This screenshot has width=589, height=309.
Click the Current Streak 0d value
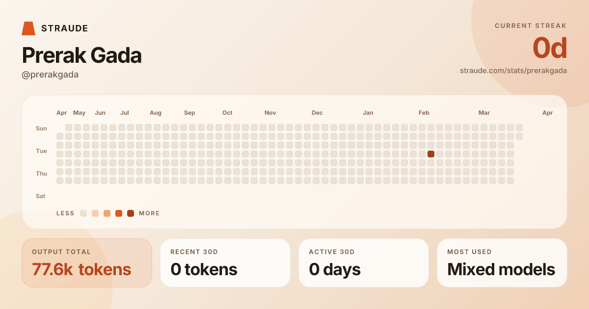point(550,49)
